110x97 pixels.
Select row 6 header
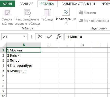point(3,76)
